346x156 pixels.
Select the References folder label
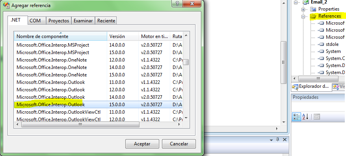[329, 16]
